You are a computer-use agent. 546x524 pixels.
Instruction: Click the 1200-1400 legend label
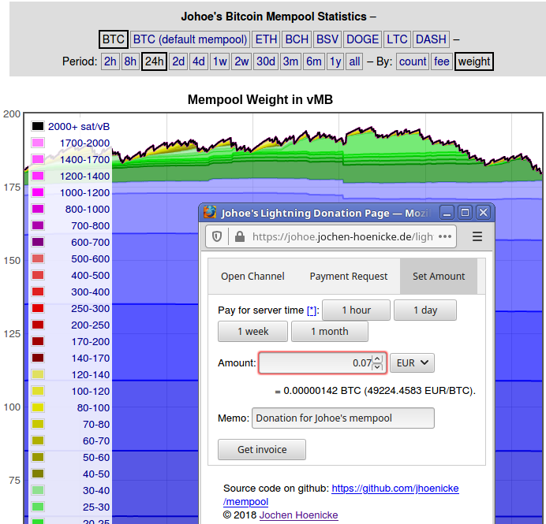(x=84, y=177)
